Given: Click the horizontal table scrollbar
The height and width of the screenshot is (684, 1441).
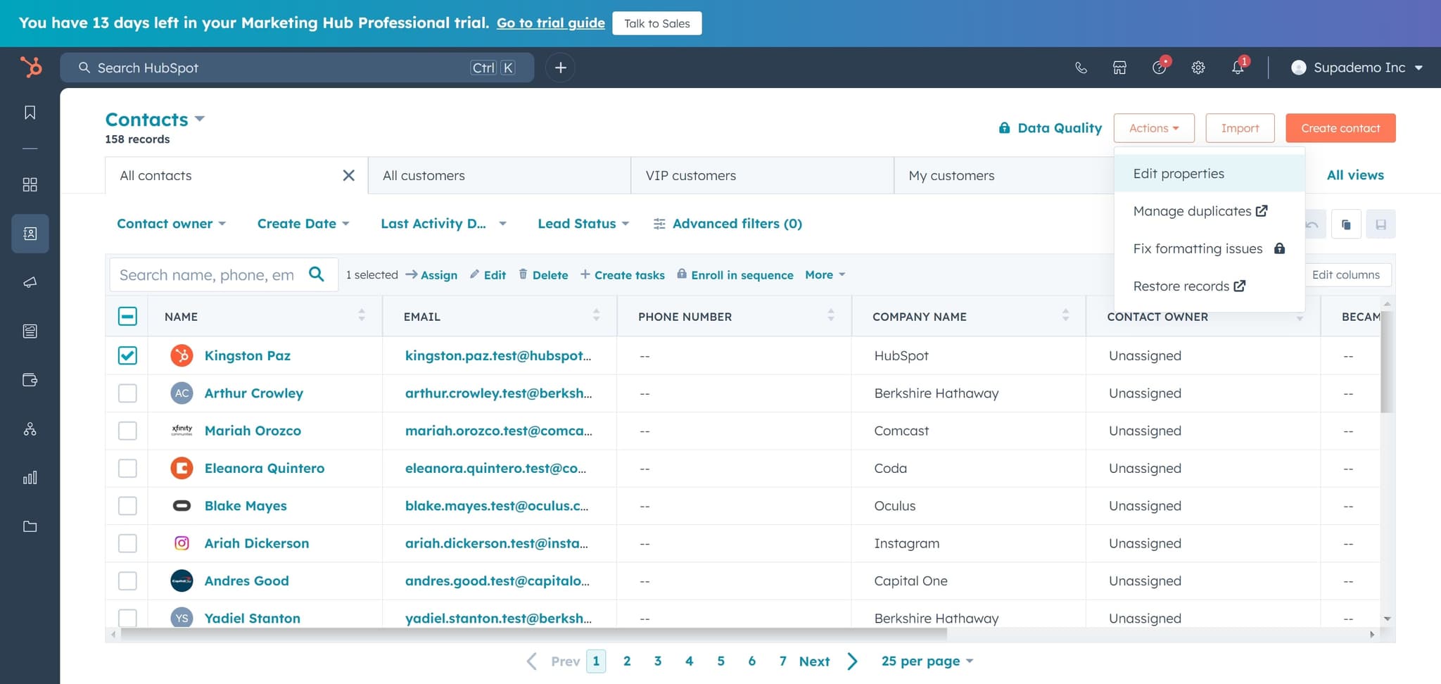Looking at the screenshot, I should (533, 634).
